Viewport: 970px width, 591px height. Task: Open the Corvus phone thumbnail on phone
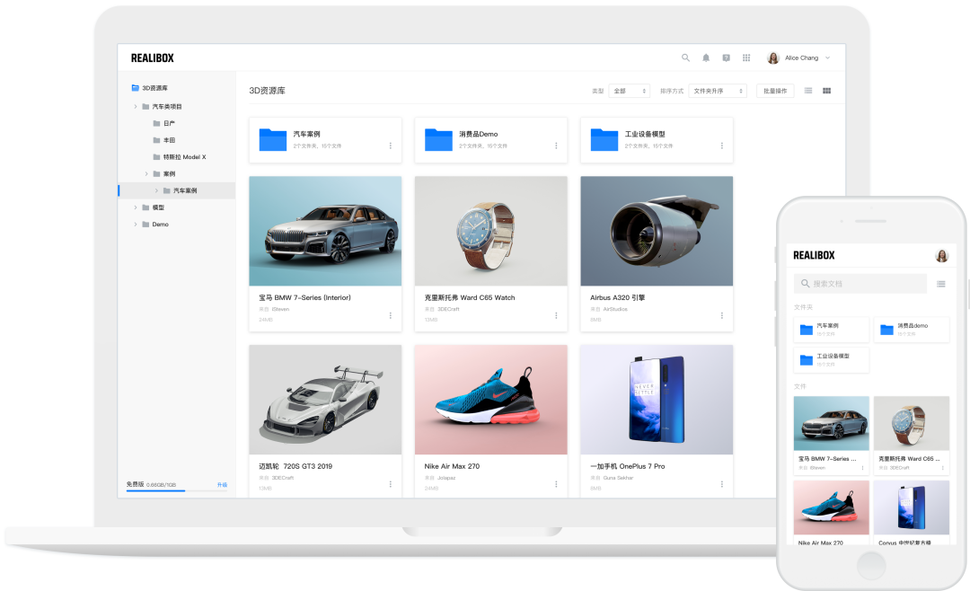912,507
